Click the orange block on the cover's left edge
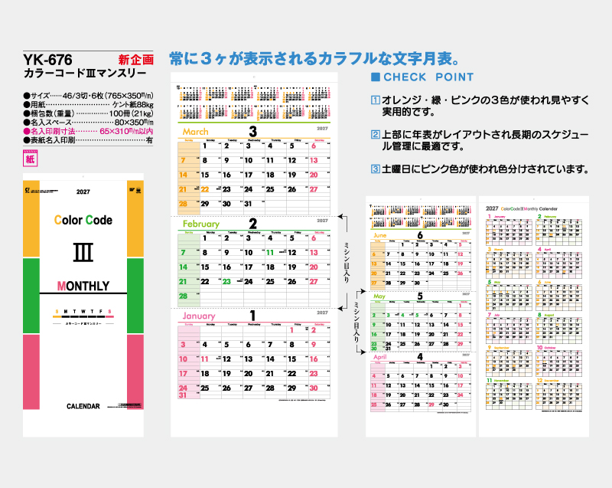 pyautogui.click(x=31, y=218)
